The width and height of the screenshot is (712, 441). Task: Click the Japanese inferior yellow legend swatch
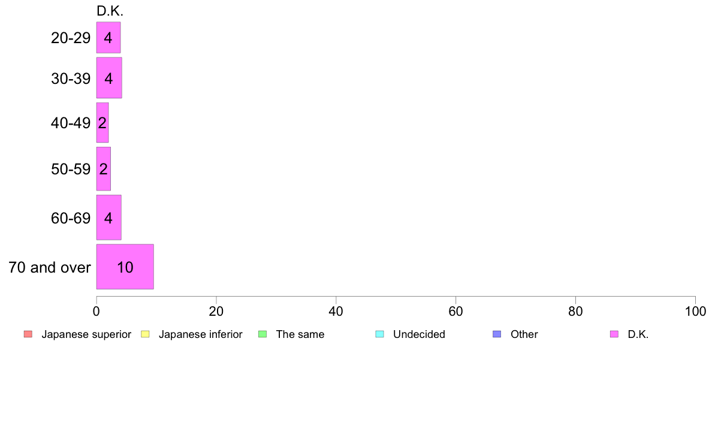tap(145, 334)
